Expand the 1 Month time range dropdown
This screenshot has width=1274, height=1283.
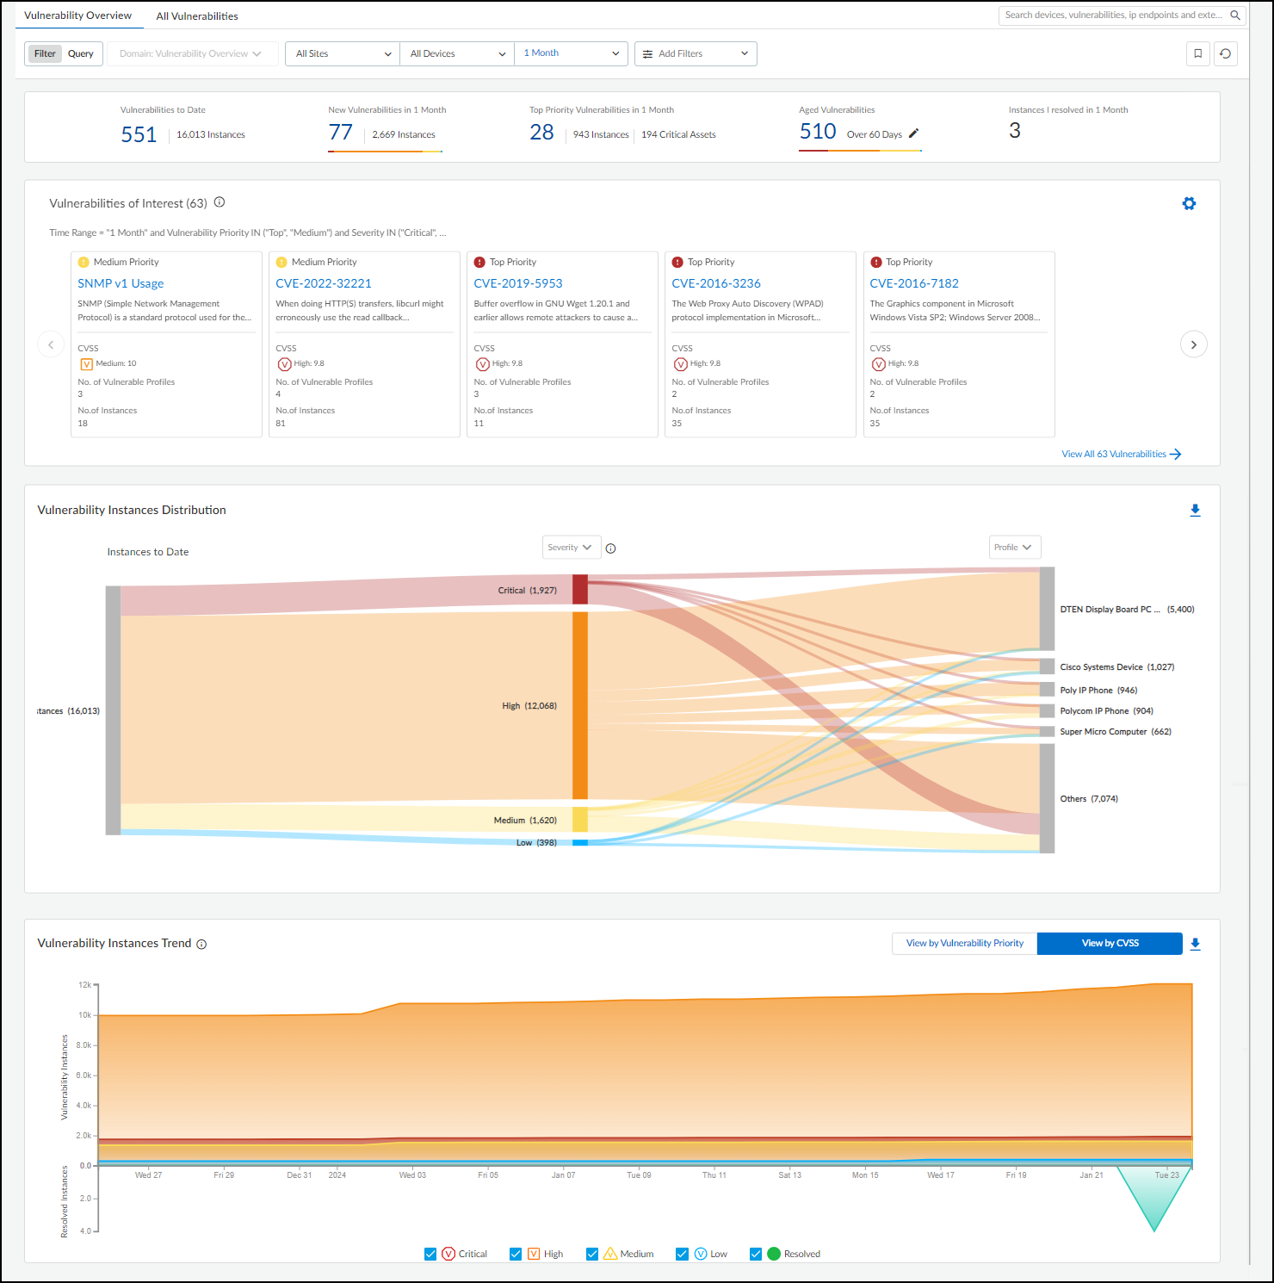pos(571,53)
